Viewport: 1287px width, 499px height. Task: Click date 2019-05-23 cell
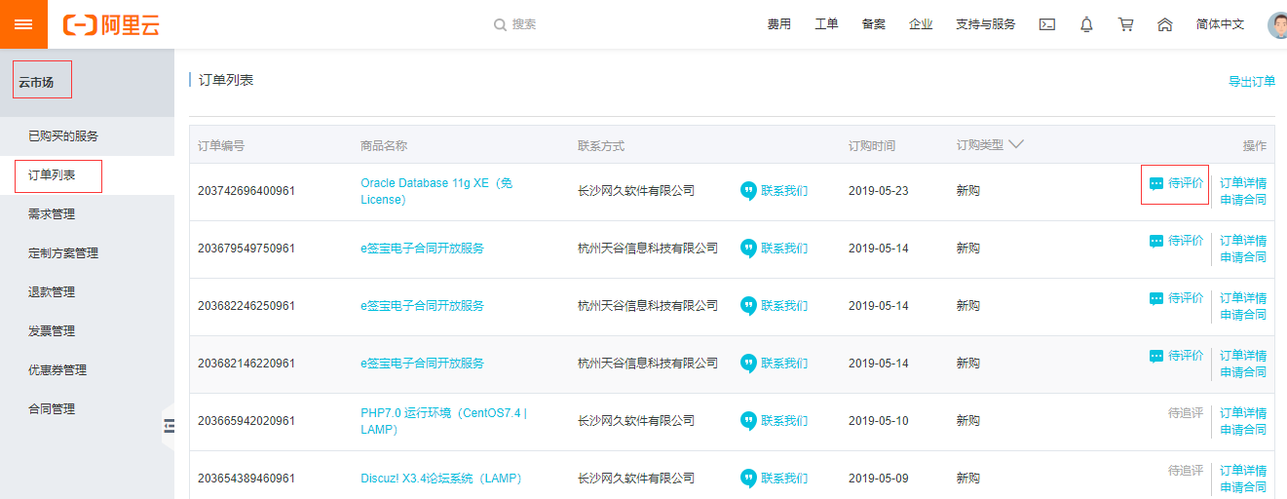click(x=879, y=191)
